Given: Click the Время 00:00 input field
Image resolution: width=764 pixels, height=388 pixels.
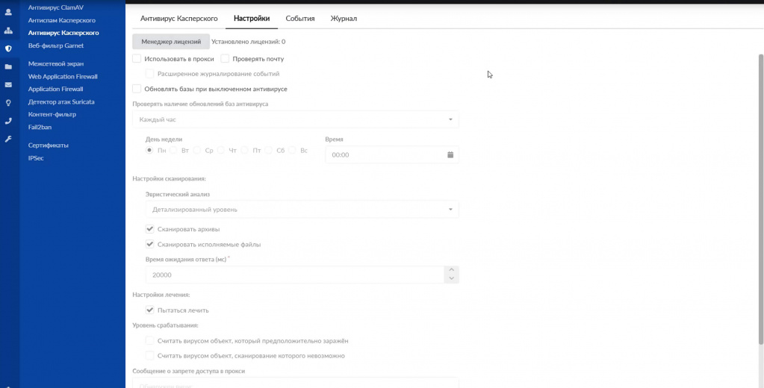Looking at the screenshot, I should pyautogui.click(x=392, y=154).
